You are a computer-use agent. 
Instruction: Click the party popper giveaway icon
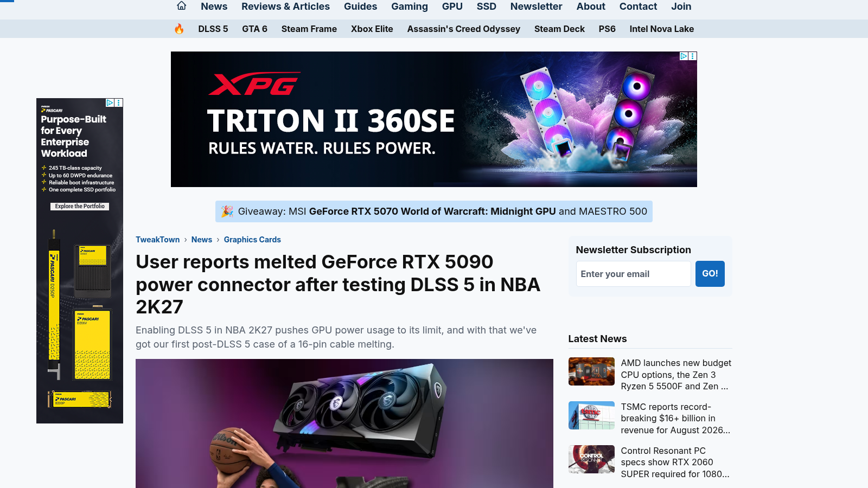pyautogui.click(x=227, y=211)
